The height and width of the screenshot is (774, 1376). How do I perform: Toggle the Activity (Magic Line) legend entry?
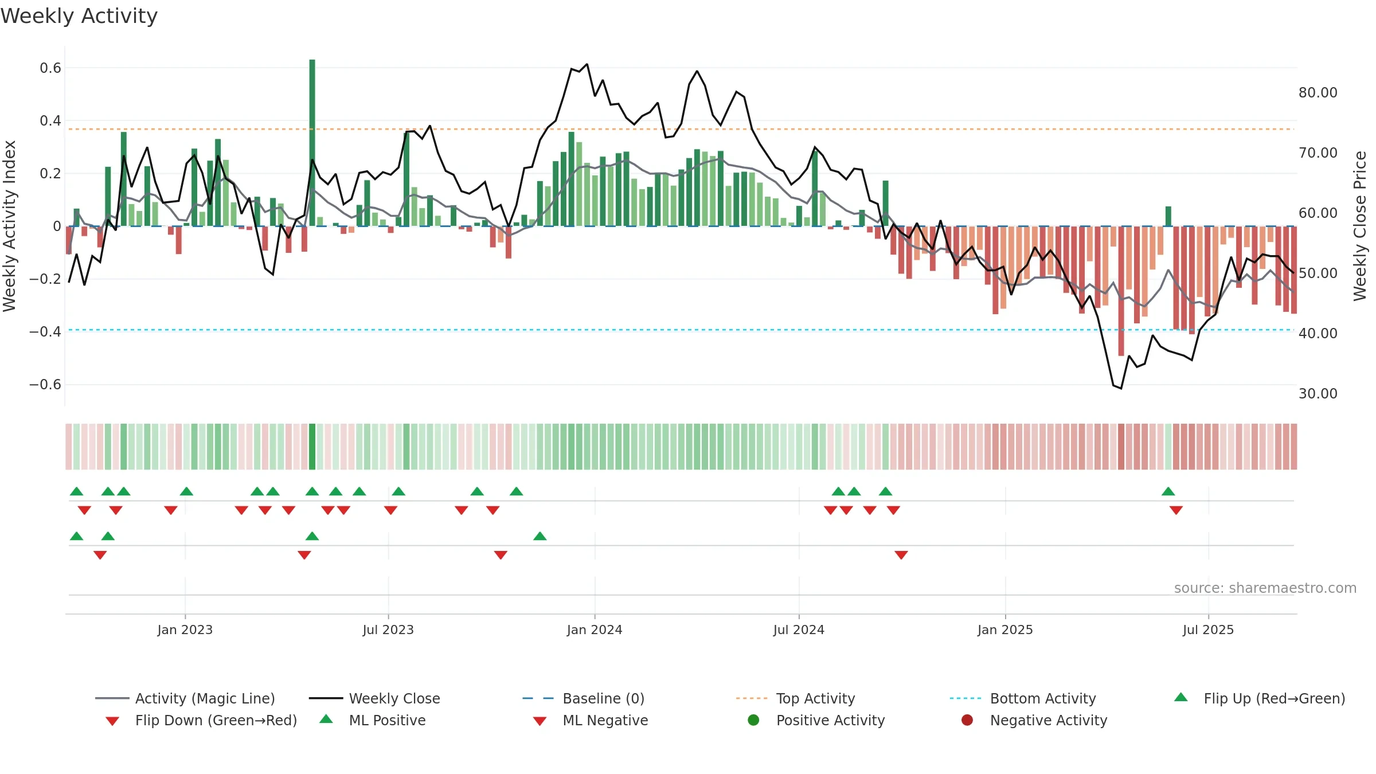pos(185,698)
